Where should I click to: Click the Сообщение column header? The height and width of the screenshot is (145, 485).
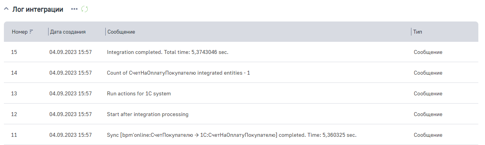tap(121, 32)
